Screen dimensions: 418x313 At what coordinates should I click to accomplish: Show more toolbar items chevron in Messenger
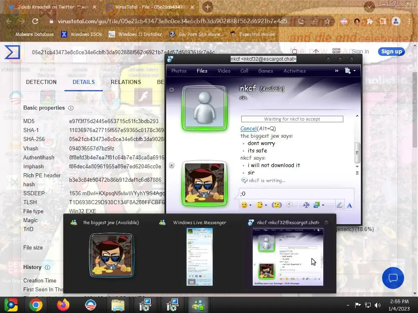[336, 71]
